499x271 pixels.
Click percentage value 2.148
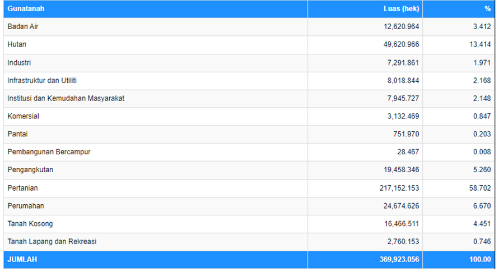coord(482,98)
